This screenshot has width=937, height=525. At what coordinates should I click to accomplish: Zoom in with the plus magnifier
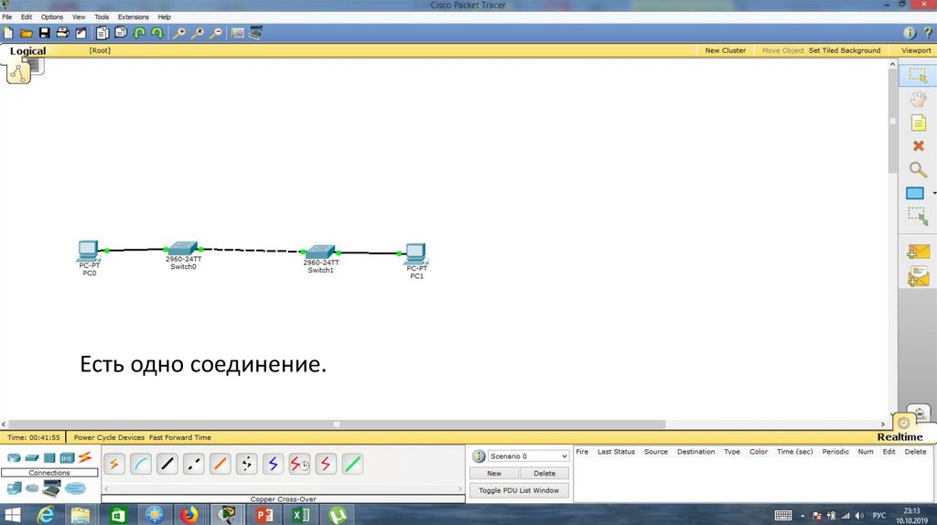tap(178, 33)
